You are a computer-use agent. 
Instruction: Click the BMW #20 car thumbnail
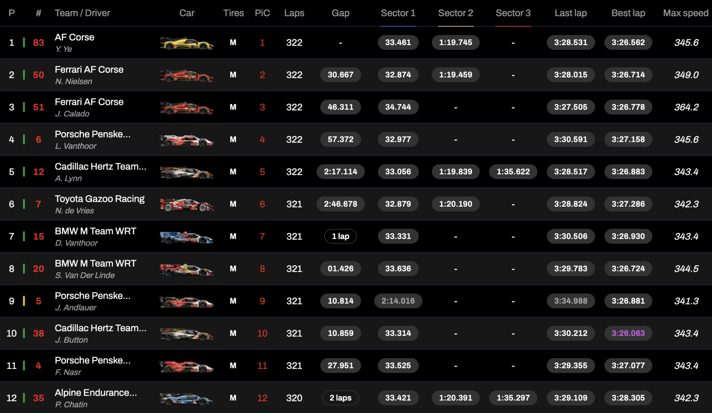[x=187, y=269]
